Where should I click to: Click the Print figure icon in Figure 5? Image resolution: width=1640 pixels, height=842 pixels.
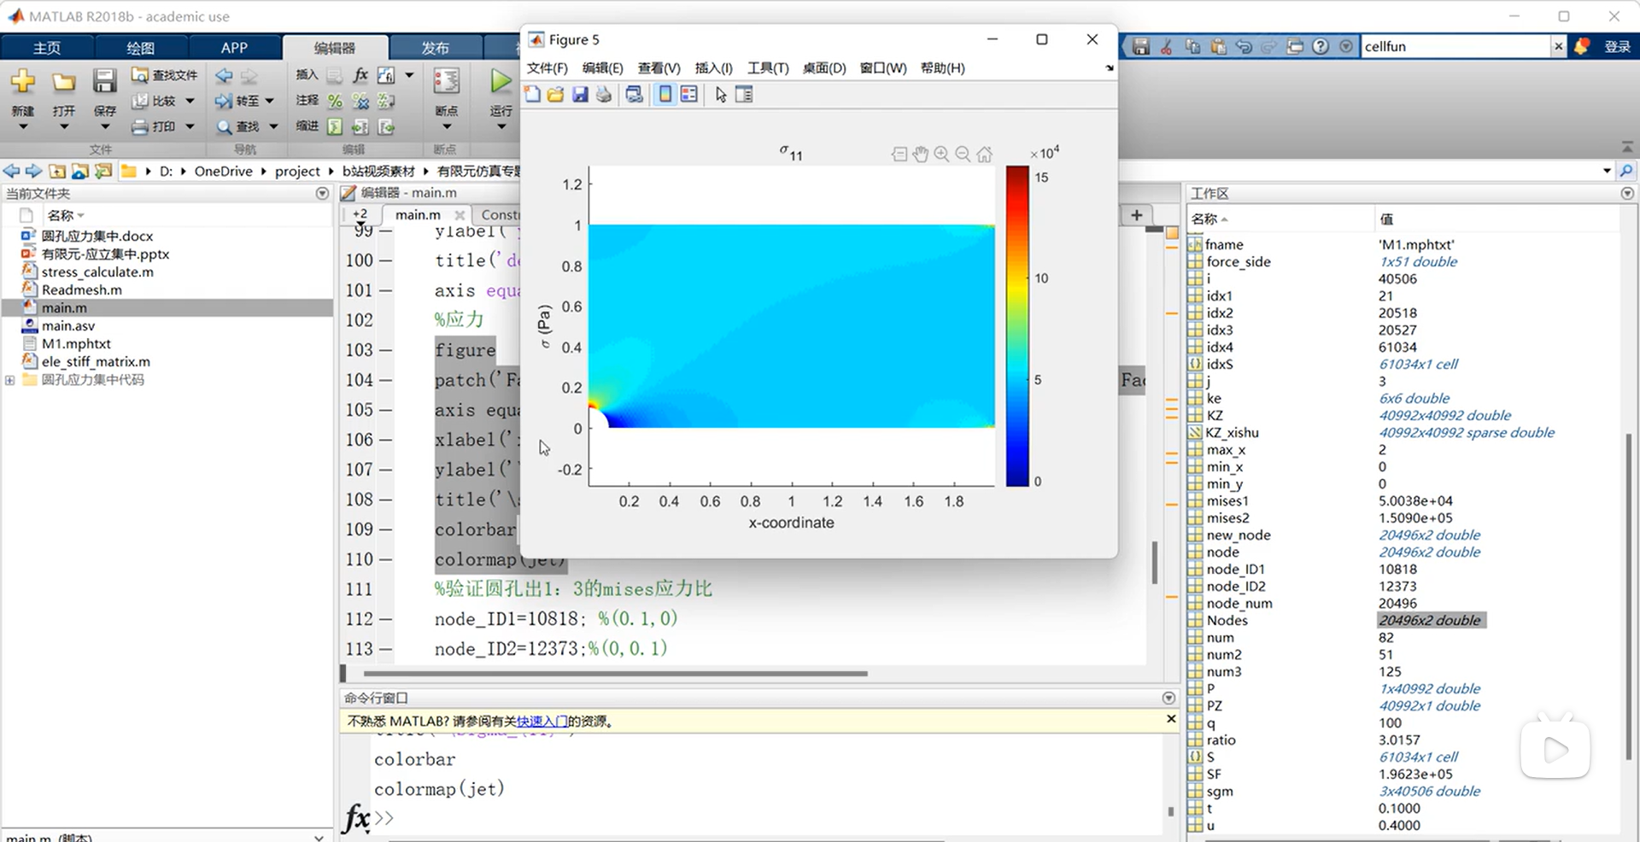604,95
